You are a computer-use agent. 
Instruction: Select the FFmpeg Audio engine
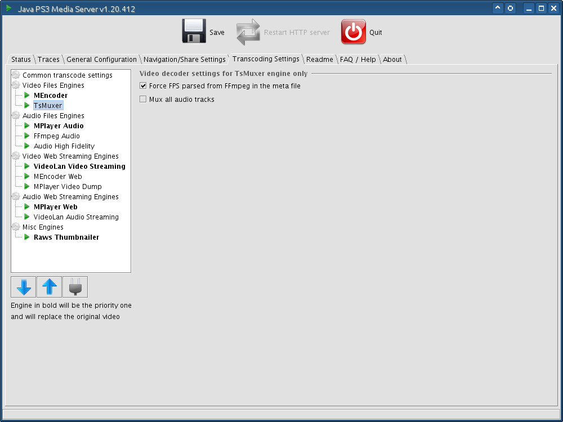(57, 136)
